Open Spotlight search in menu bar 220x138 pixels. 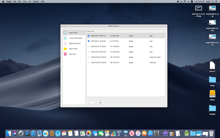coord(212,1)
